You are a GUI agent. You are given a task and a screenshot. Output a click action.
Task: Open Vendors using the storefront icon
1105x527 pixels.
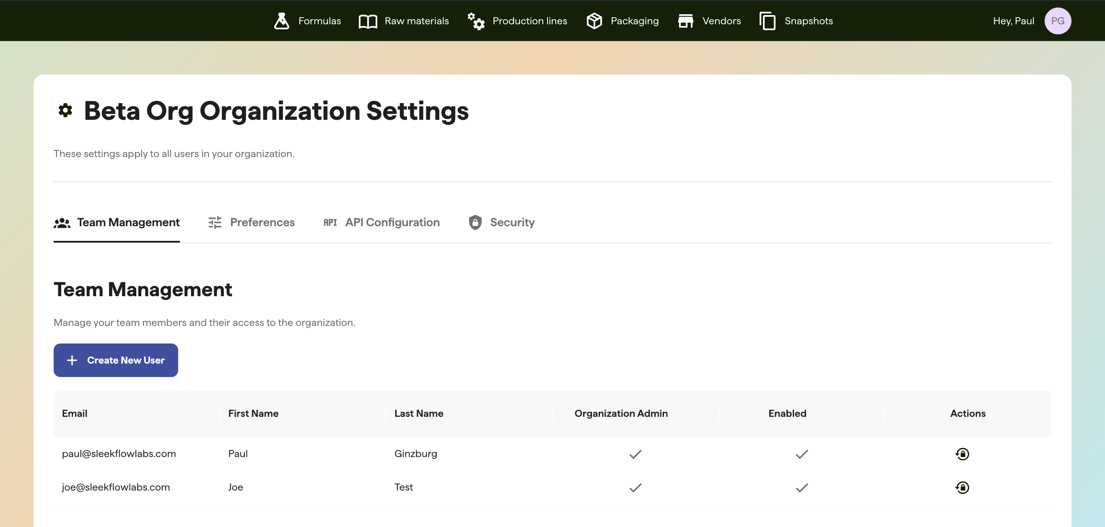tap(686, 21)
